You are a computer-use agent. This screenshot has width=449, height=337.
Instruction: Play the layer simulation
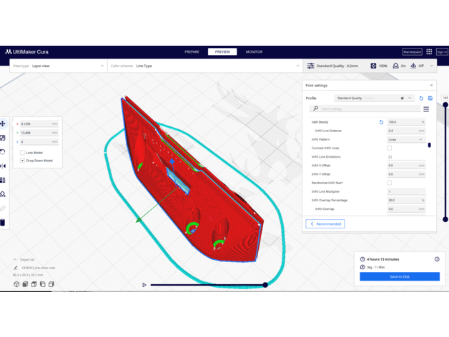144,285
